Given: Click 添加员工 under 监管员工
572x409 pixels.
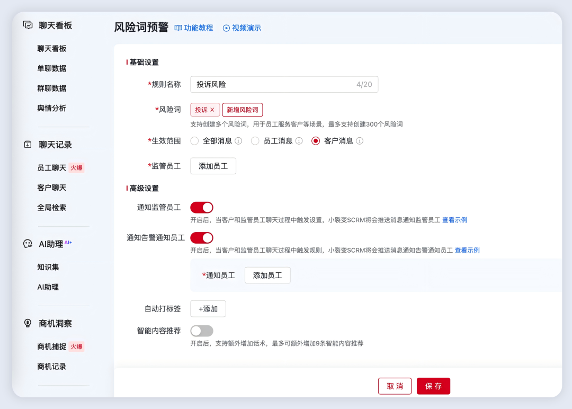Looking at the screenshot, I should click(x=213, y=166).
